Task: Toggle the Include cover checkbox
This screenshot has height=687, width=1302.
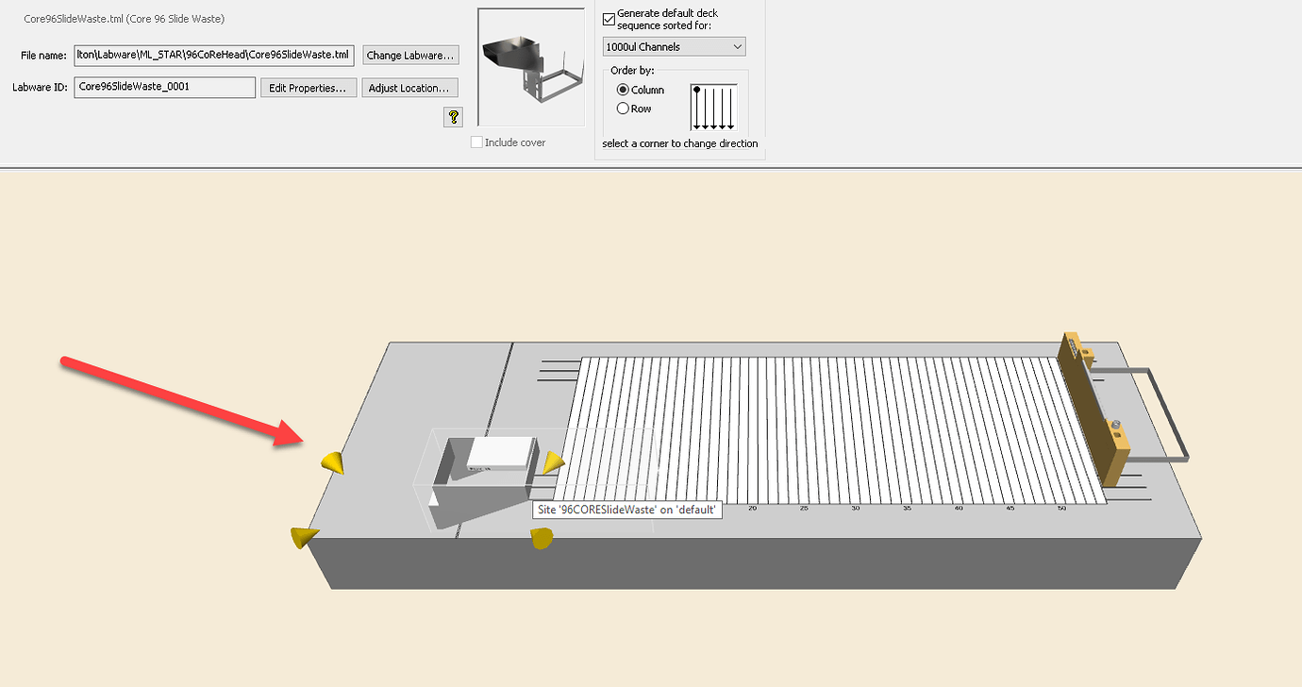Action: click(476, 142)
